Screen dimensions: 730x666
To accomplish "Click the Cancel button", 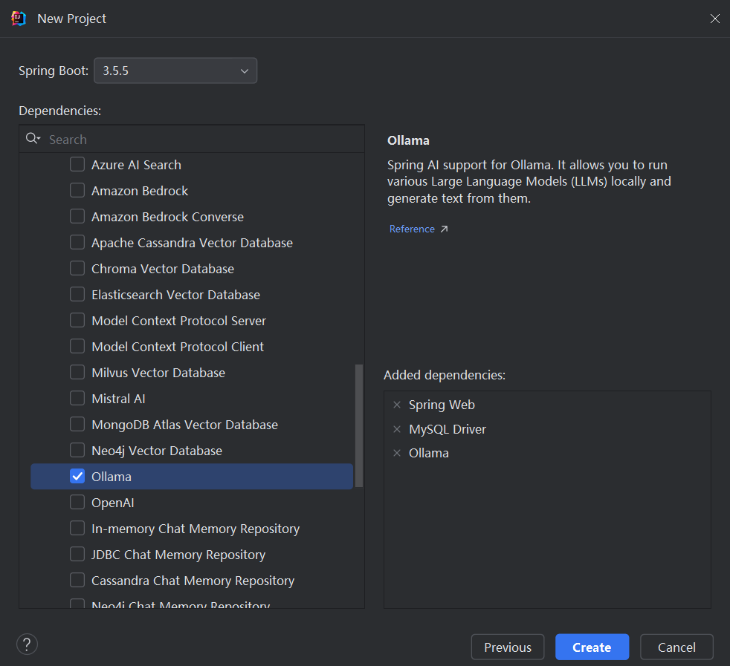I will [x=676, y=647].
